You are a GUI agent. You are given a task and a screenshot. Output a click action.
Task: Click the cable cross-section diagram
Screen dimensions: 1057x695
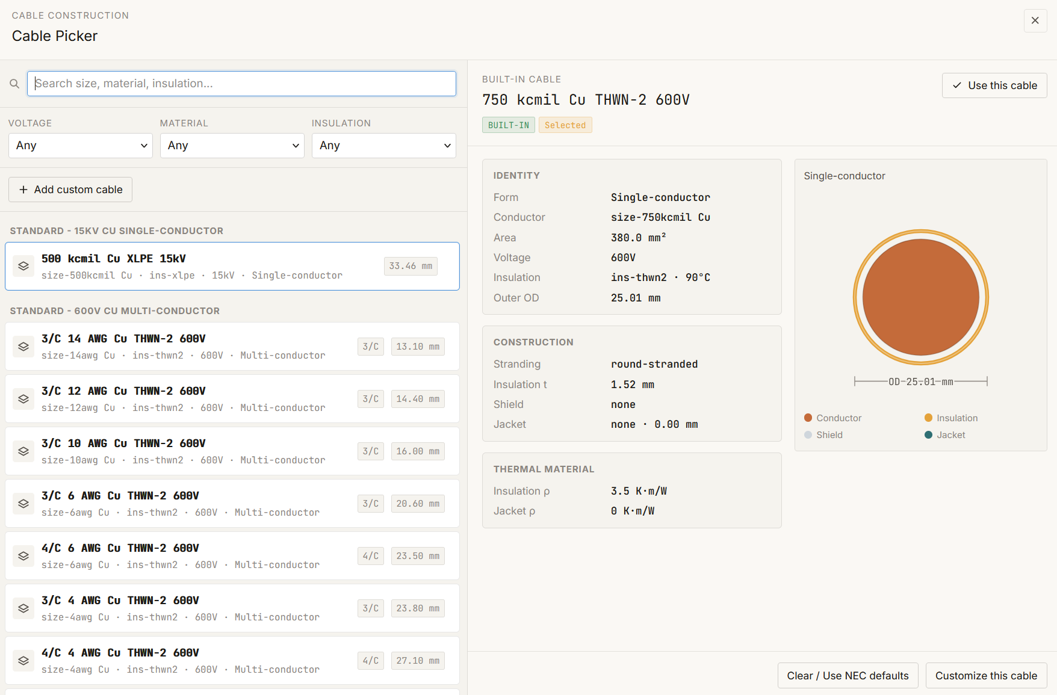pos(921,297)
